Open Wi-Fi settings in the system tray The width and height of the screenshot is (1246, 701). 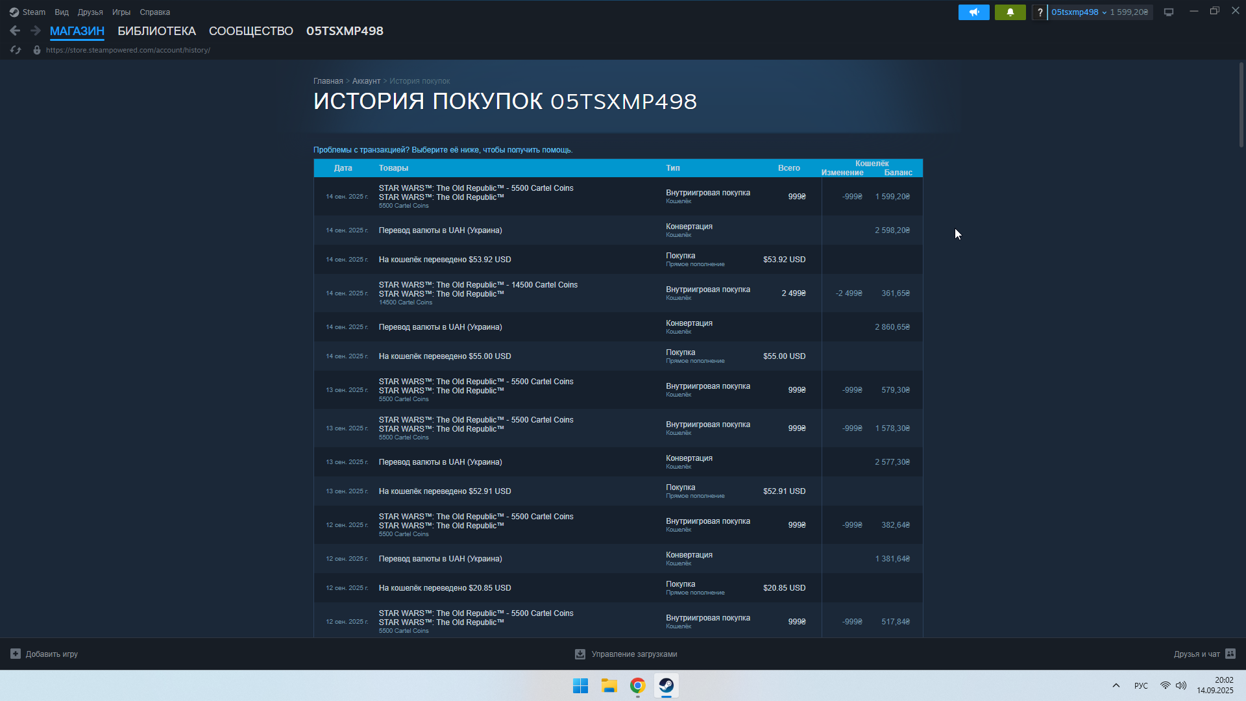1165,685
